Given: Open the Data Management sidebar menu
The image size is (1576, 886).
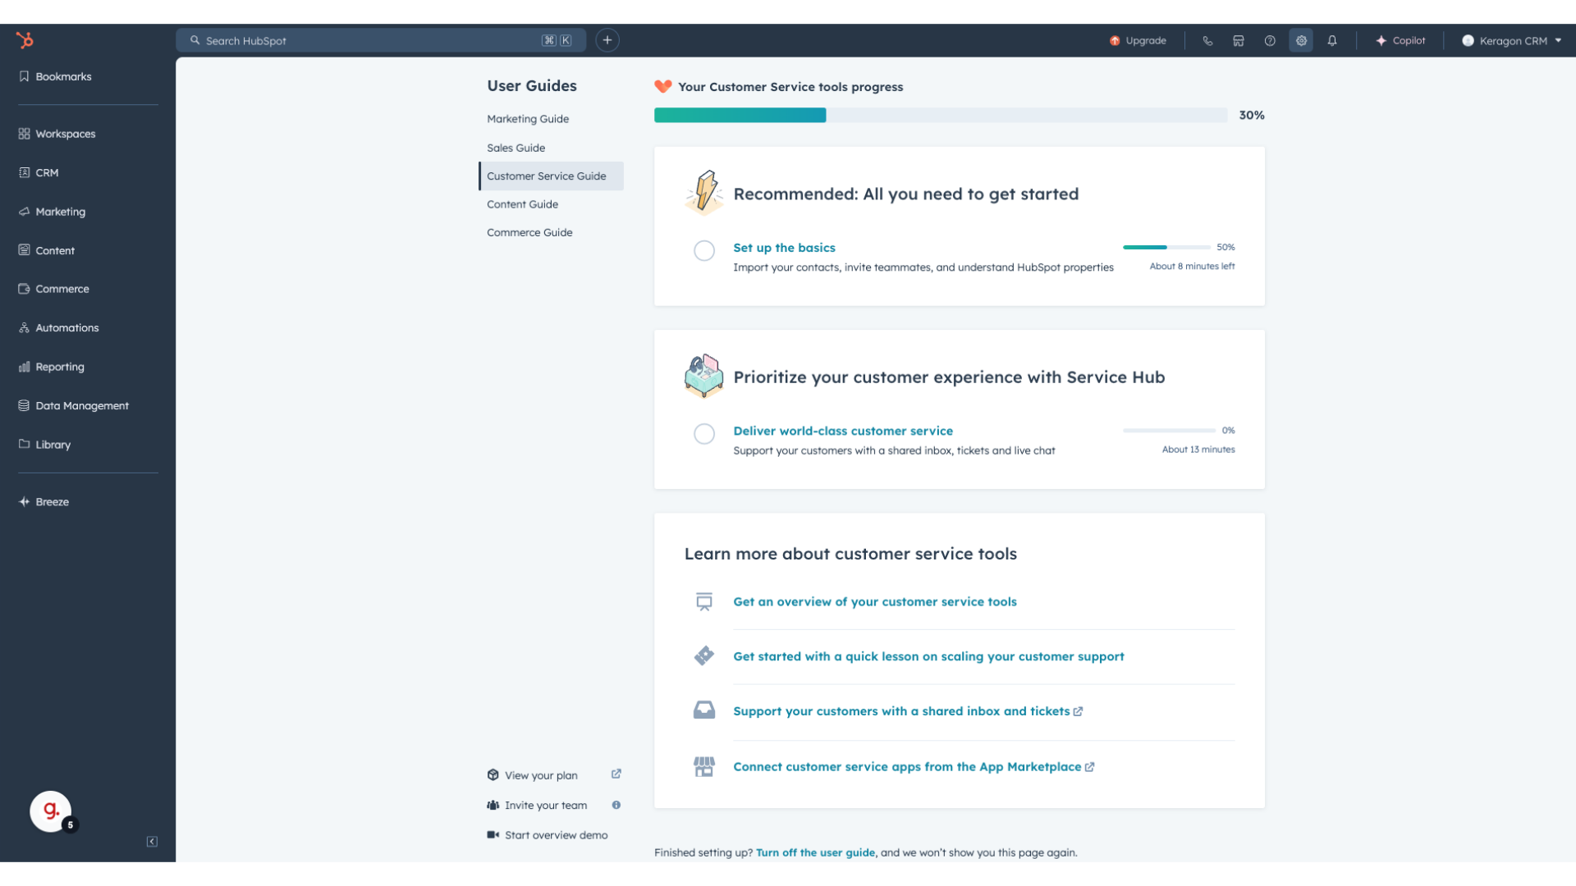Looking at the screenshot, I should point(73,405).
